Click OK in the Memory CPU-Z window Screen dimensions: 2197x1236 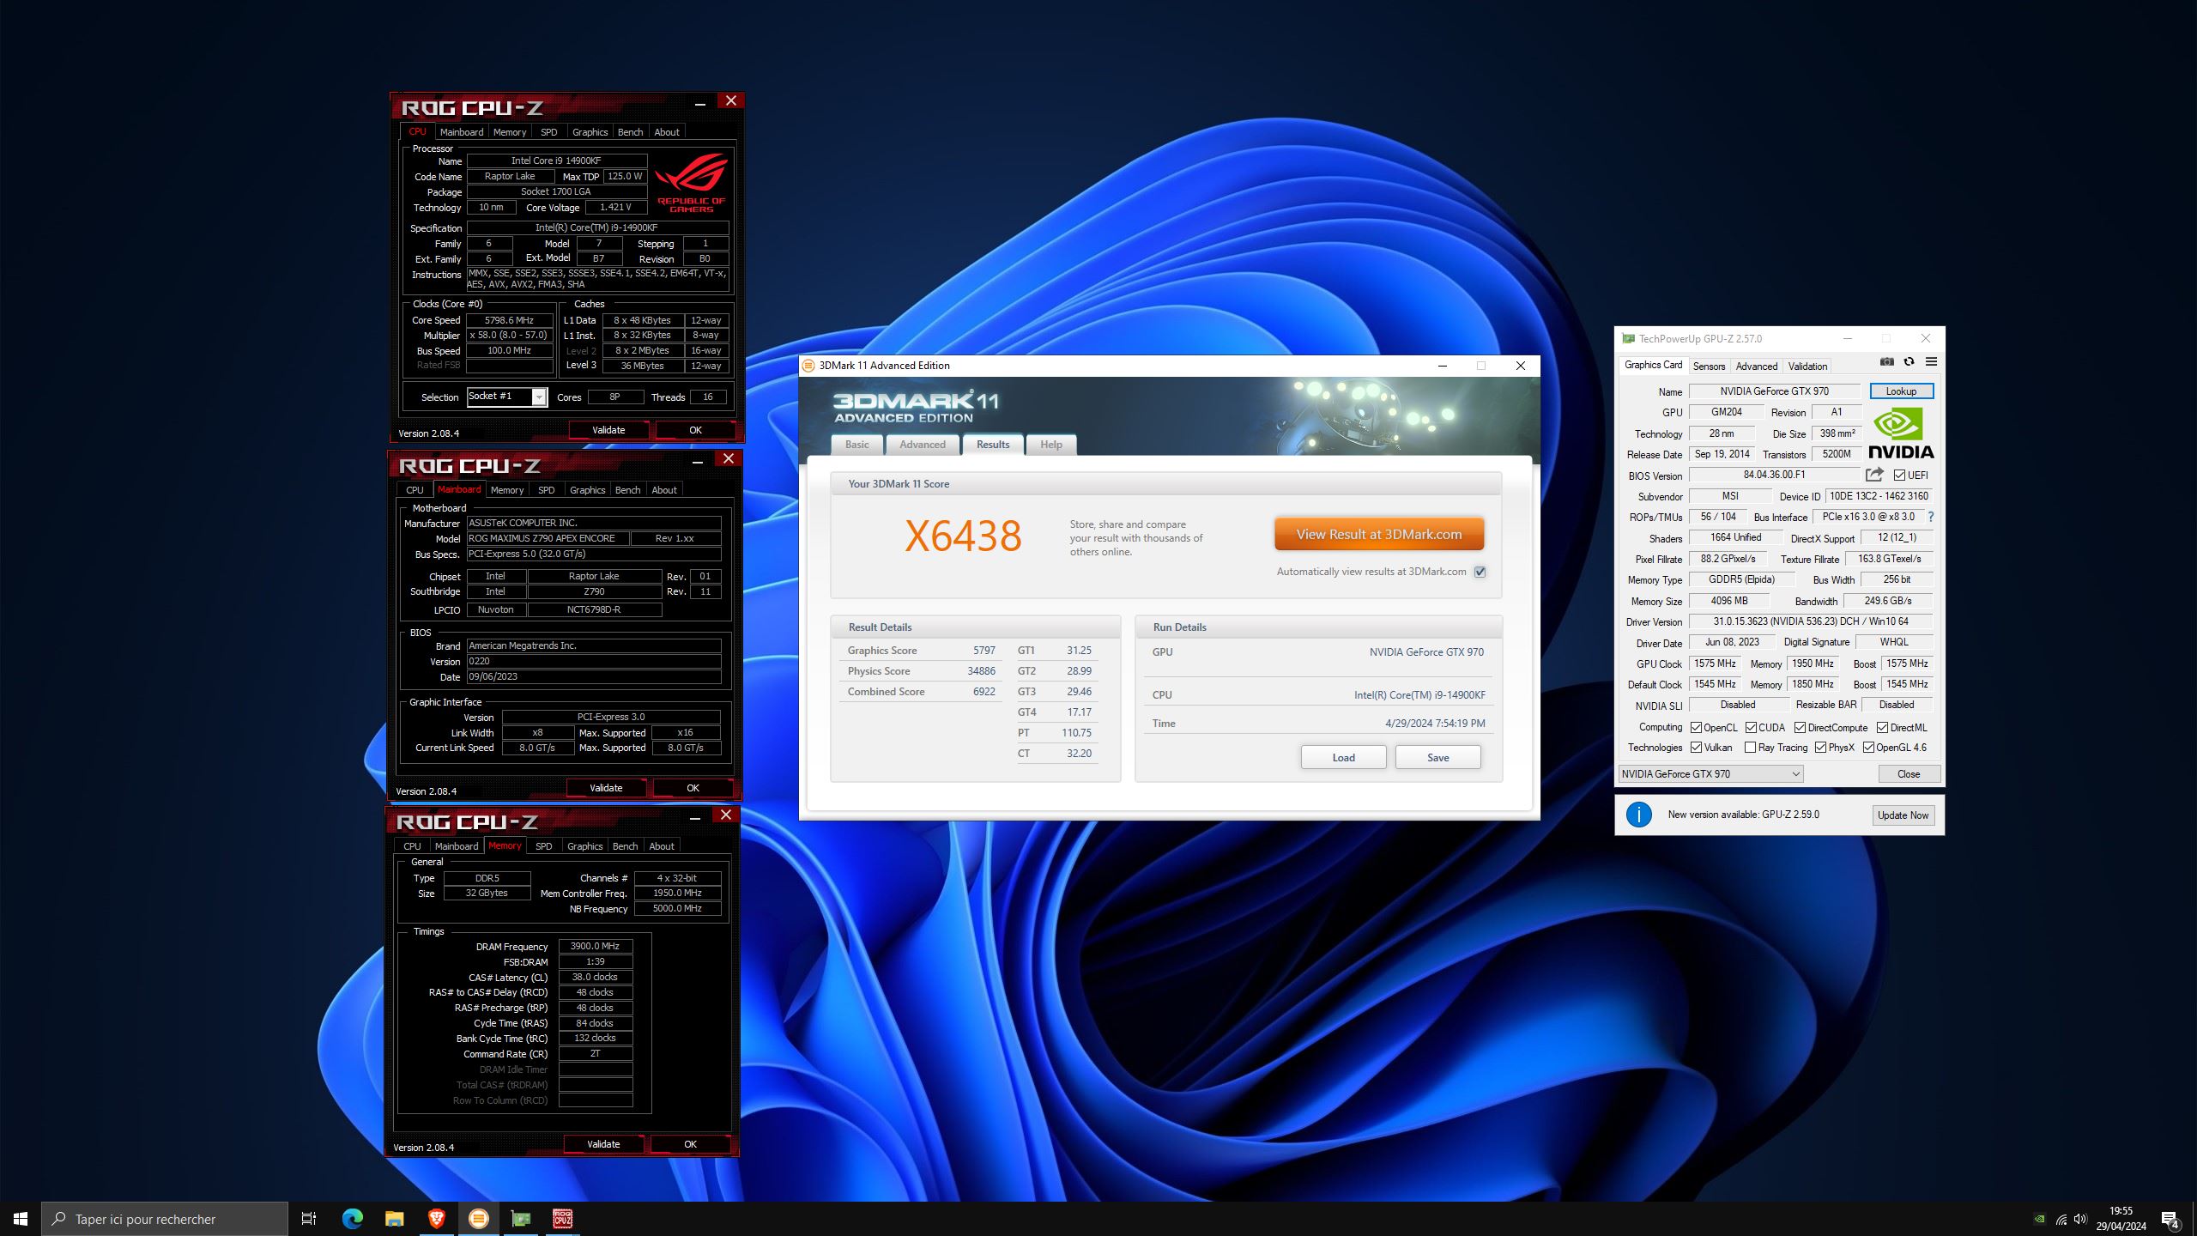click(x=690, y=1144)
